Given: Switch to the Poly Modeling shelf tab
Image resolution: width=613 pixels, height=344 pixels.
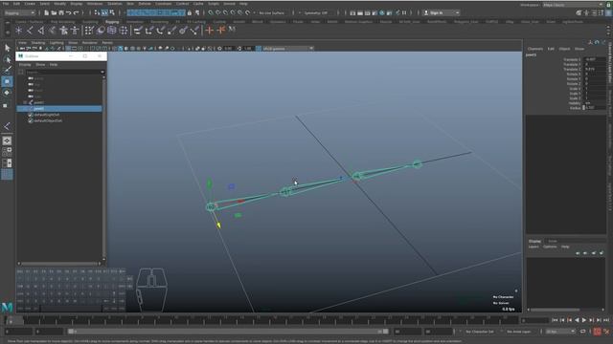Looking at the screenshot, I should [62, 22].
